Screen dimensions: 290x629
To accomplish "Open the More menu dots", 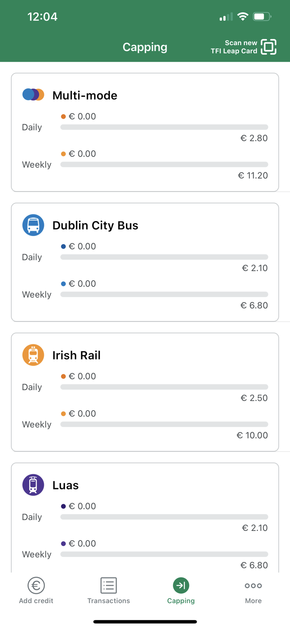I will click(x=253, y=586).
